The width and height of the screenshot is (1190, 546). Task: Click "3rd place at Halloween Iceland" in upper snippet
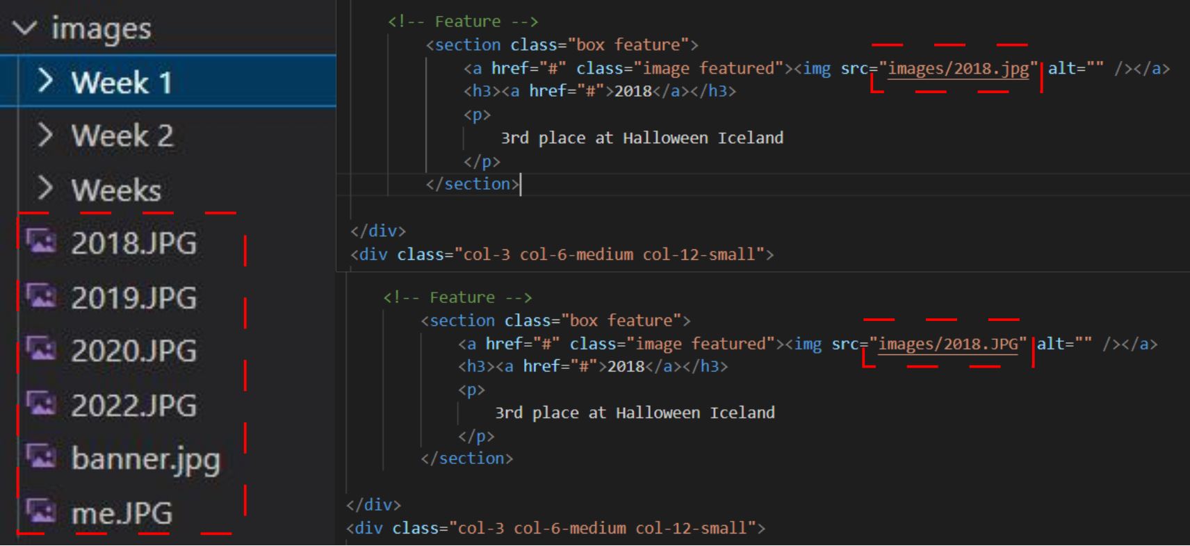coord(642,138)
